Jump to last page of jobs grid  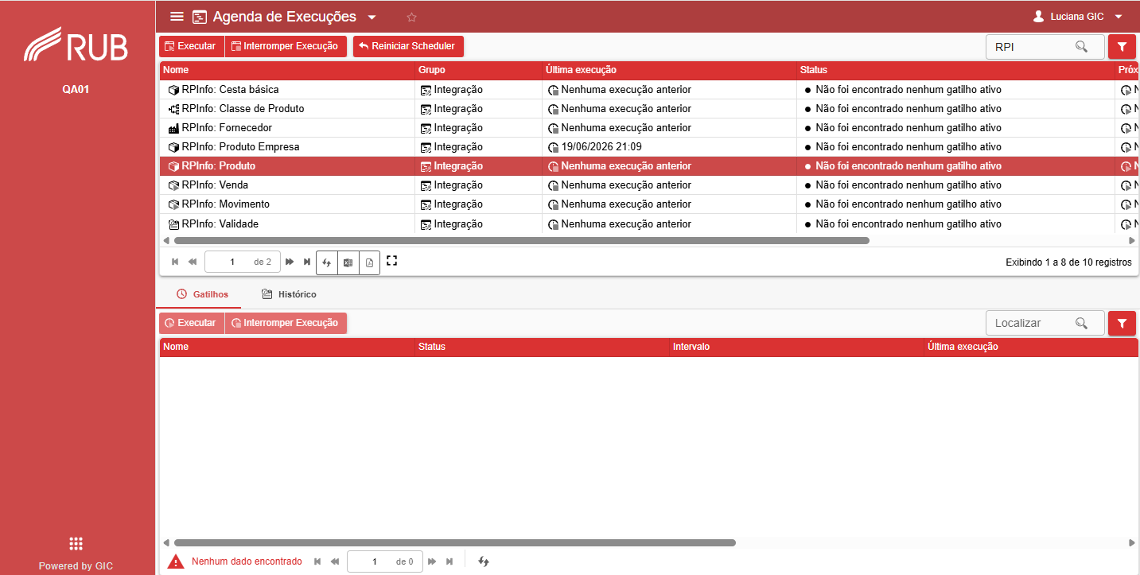307,262
